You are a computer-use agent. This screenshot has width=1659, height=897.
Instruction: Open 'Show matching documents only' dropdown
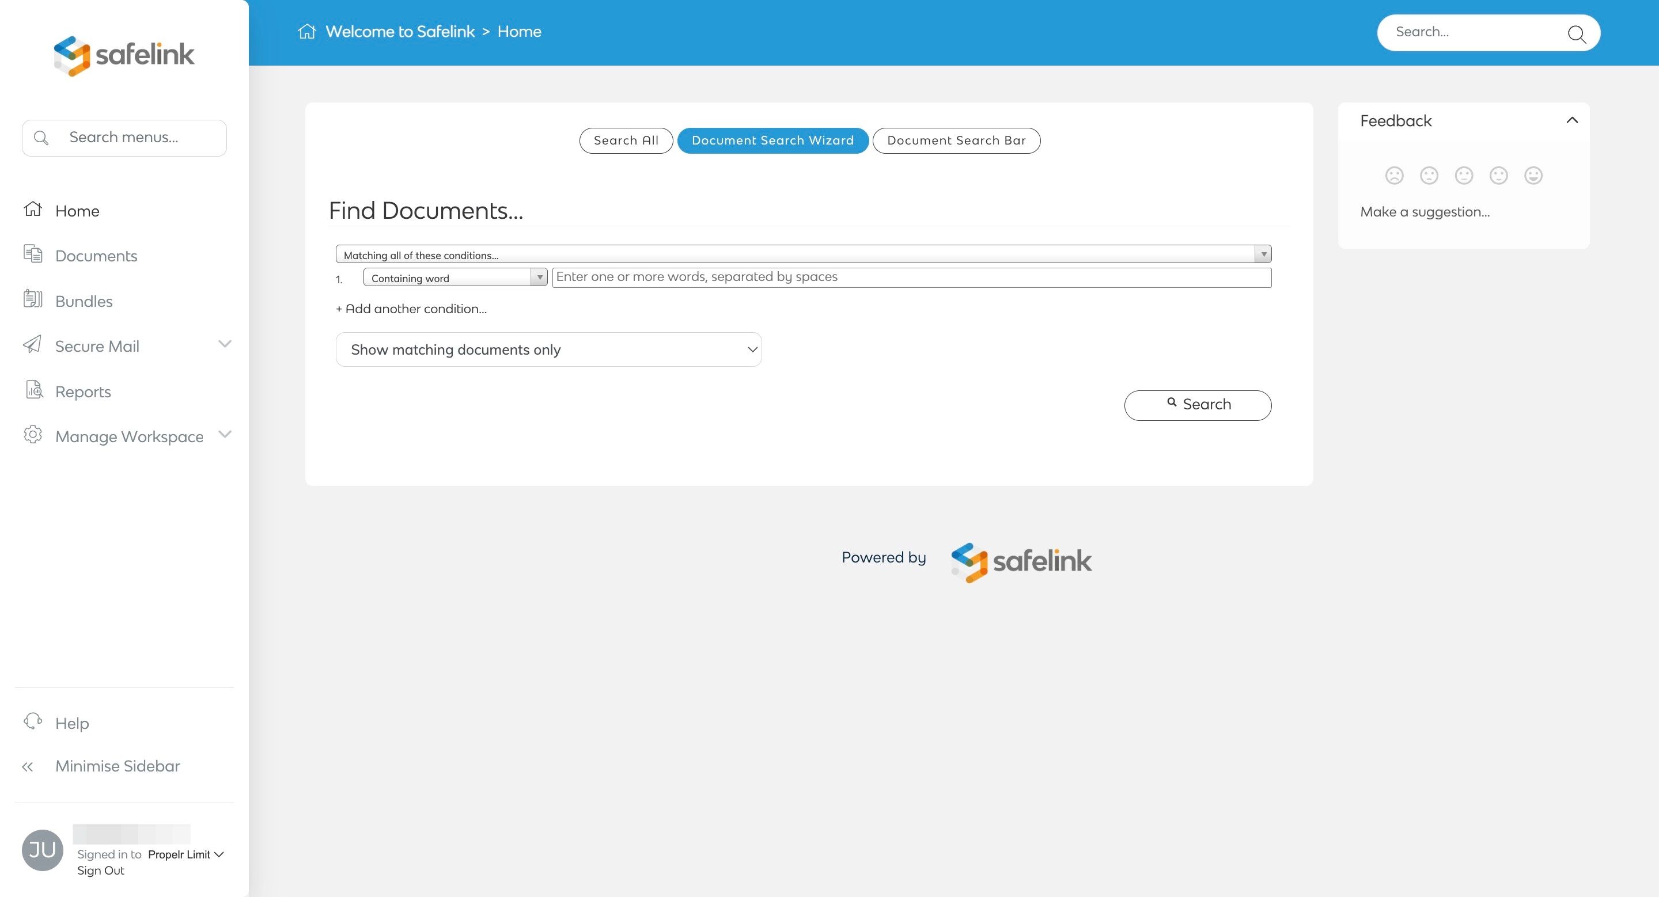[x=548, y=349]
